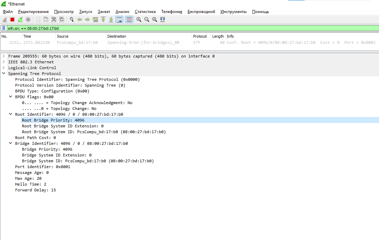Collapse the BPDU flags tree node

[11, 97]
